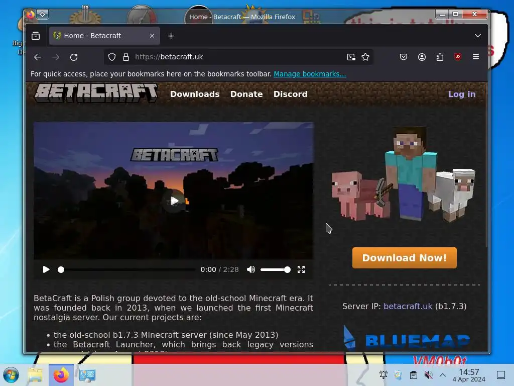Click the forward navigation arrow

point(56,57)
